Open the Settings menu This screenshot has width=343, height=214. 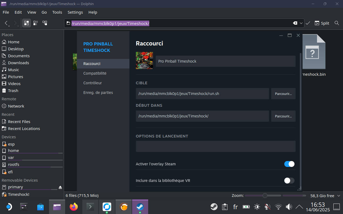click(75, 12)
